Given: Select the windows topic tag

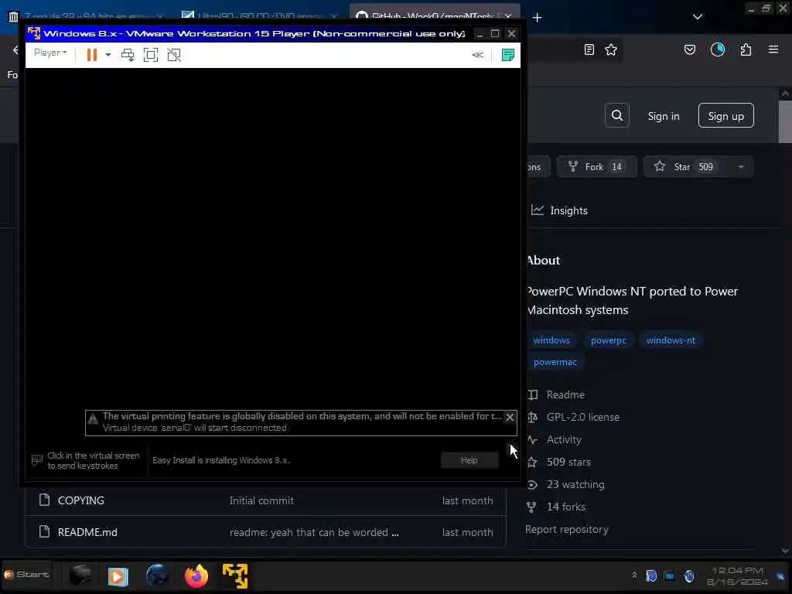Looking at the screenshot, I should pyautogui.click(x=551, y=340).
